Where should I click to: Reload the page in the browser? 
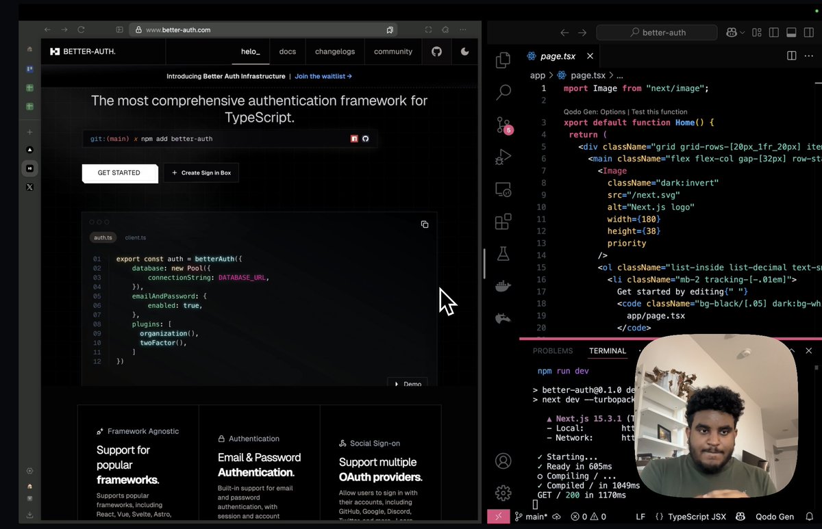point(81,30)
